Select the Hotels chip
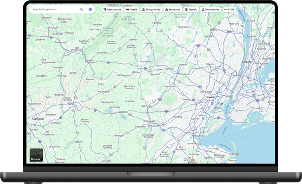Viewport: 302px width, 184px height. pyautogui.click(x=132, y=9)
